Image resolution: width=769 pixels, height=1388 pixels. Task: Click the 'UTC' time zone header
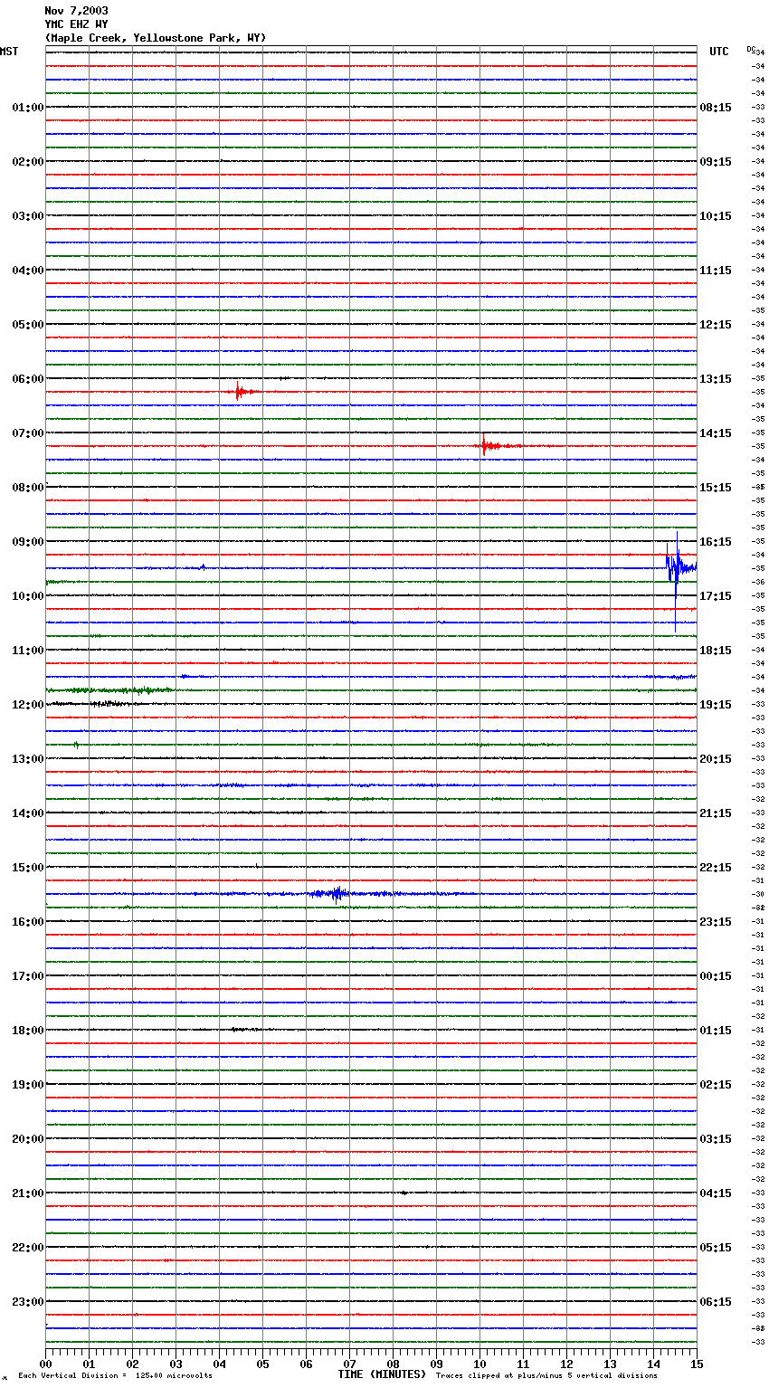(719, 52)
